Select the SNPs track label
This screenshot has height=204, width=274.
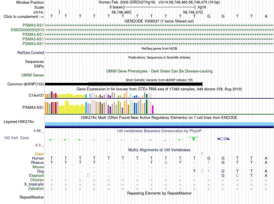[39, 66]
